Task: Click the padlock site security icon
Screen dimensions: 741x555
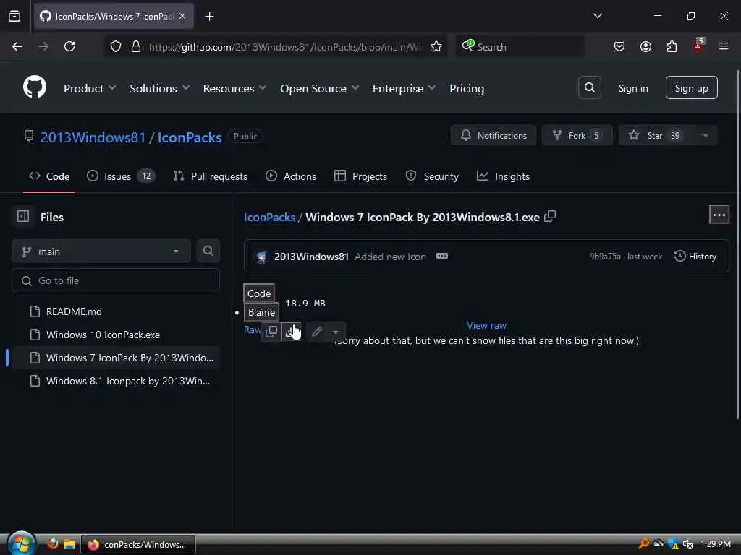Action: [x=136, y=46]
